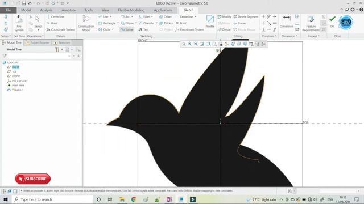Viewport: 364px width, 204px height.
Task: Use the Offset tool
Action: [x=166, y=16]
